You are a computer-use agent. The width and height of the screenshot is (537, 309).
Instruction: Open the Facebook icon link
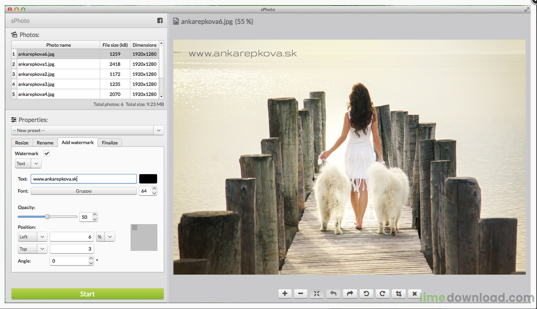coord(160,21)
